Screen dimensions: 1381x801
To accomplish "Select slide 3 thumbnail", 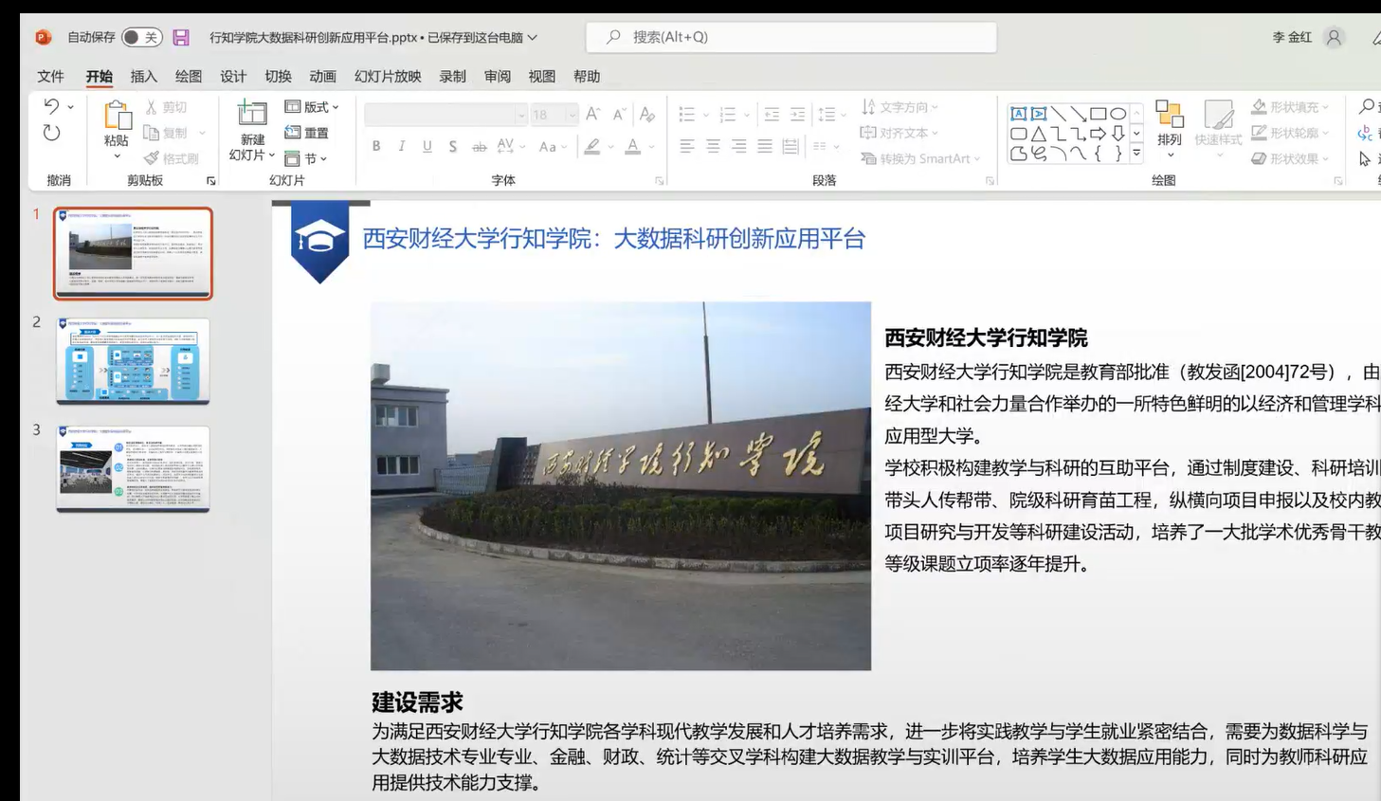I will tap(133, 469).
